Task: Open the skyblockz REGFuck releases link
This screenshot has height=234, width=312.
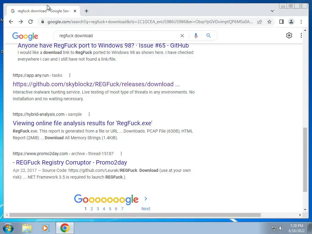Action: pos(96,84)
